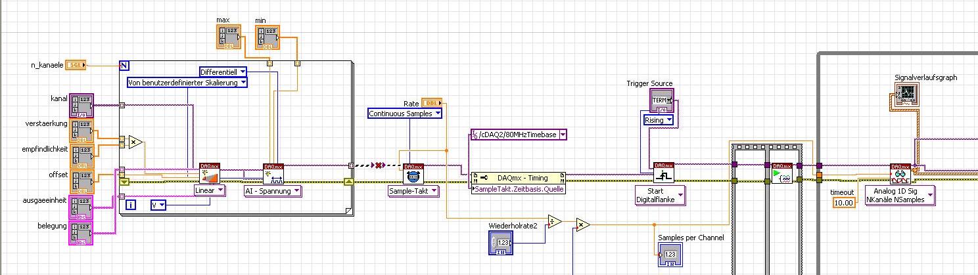Select the DAQmx Start Task VI

coord(782,173)
